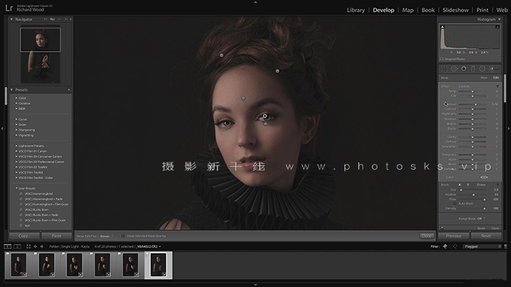Enable Show Selected Mask Overlay checkbox
511x287 pixels.
point(123,236)
